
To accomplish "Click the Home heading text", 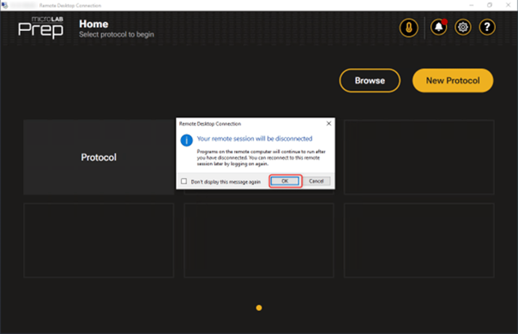I will click(94, 24).
